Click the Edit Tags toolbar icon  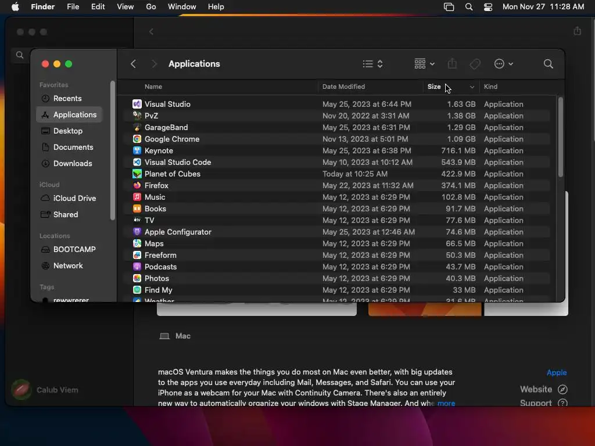pos(475,64)
